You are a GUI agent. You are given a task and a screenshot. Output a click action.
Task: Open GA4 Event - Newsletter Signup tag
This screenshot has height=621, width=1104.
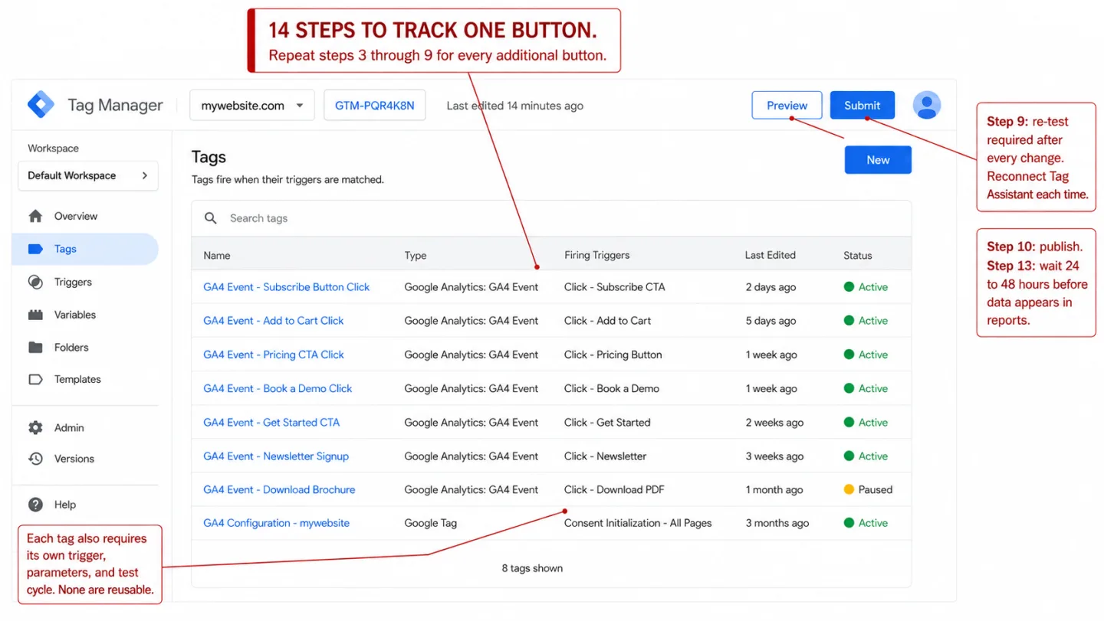[x=276, y=456]
